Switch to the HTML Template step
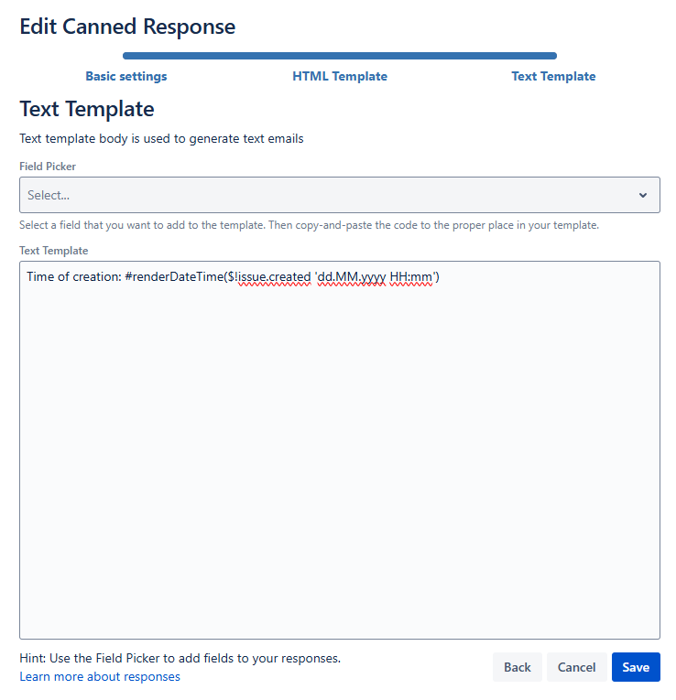Image resolution: width=676 pixels, height=700 pixels. pos(340,76)
